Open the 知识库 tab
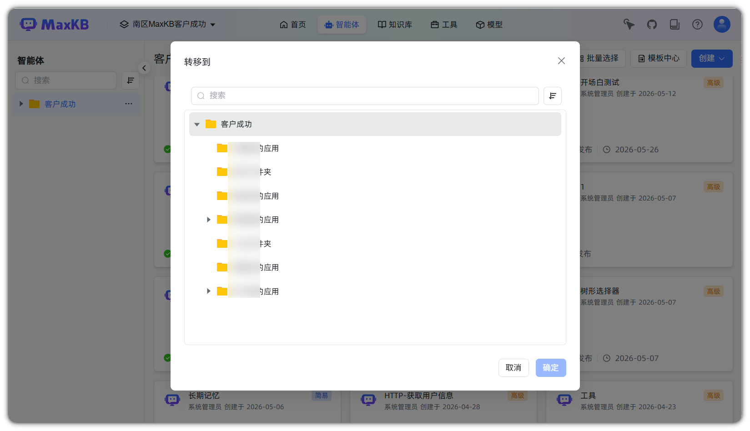This screenshot has height=431, width=750. [x=395, y=25]
